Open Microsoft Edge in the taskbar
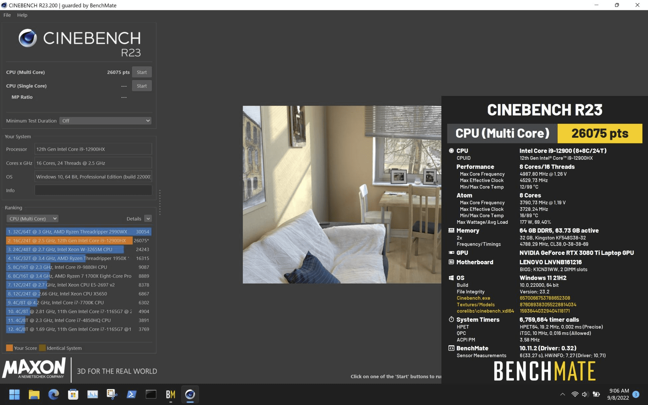 click(53, 394)
